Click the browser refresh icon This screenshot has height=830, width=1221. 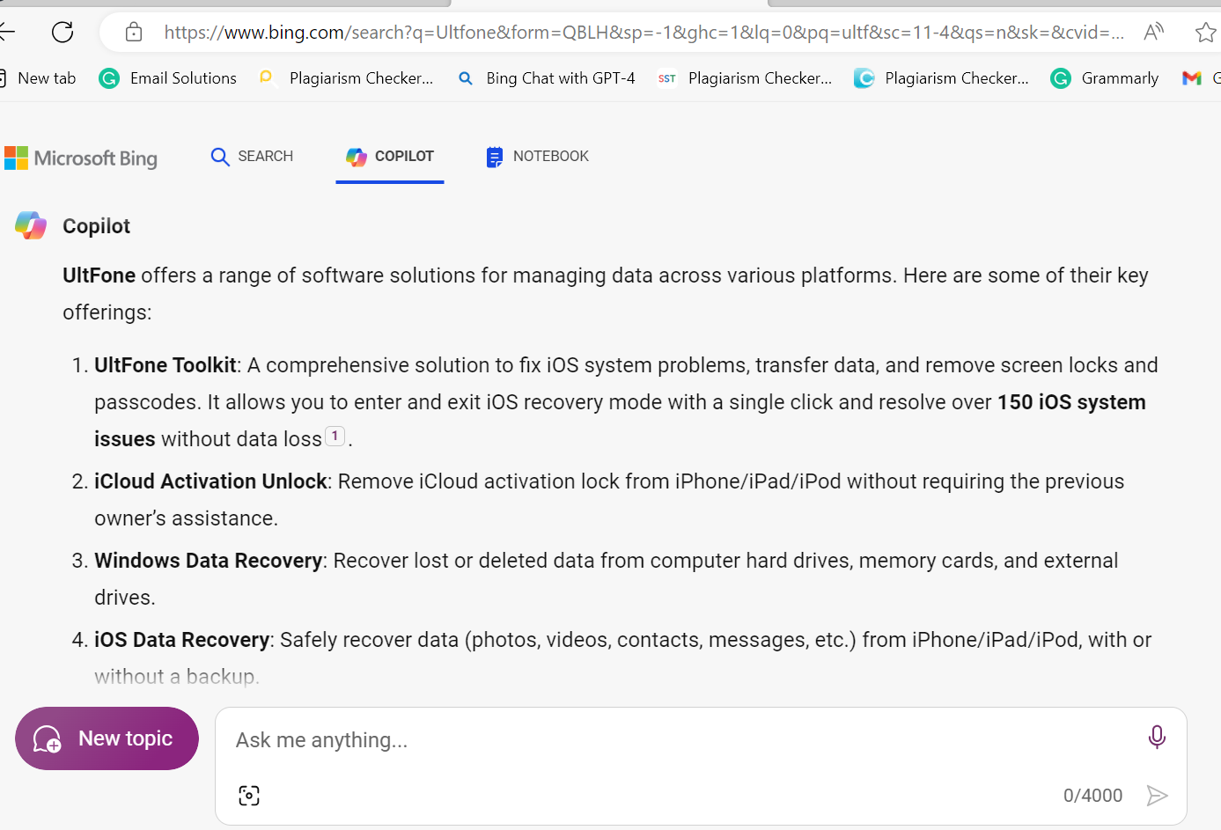[63, 33]
